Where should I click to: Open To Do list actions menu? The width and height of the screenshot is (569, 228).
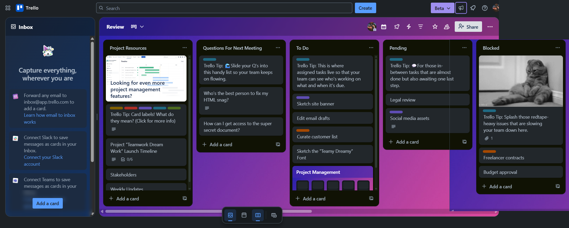371,48
